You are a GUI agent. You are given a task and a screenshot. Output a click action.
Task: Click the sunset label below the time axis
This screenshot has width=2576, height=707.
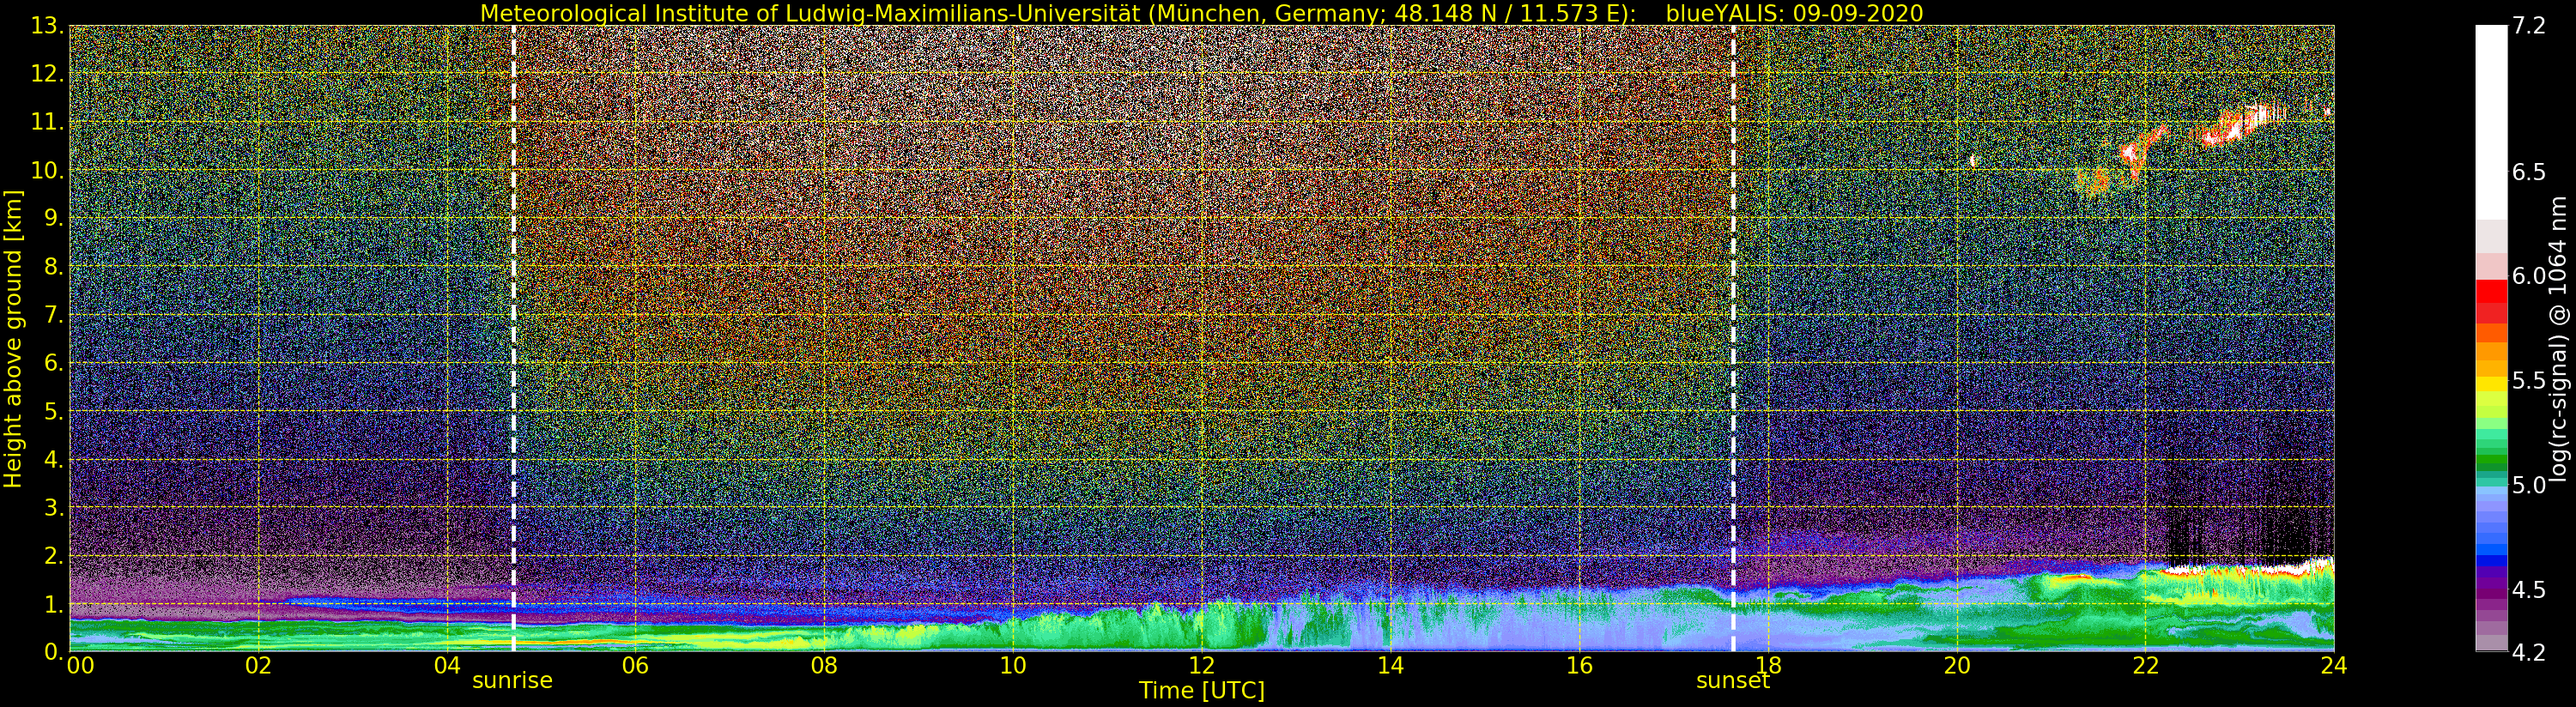(1732, 681)
